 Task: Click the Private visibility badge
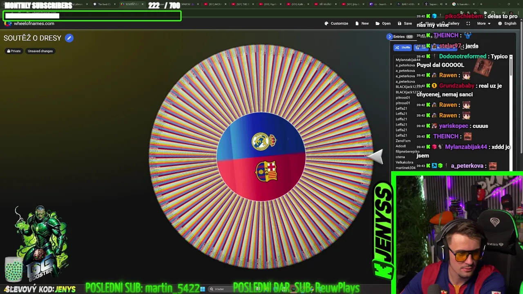click(x=13, y=51)
